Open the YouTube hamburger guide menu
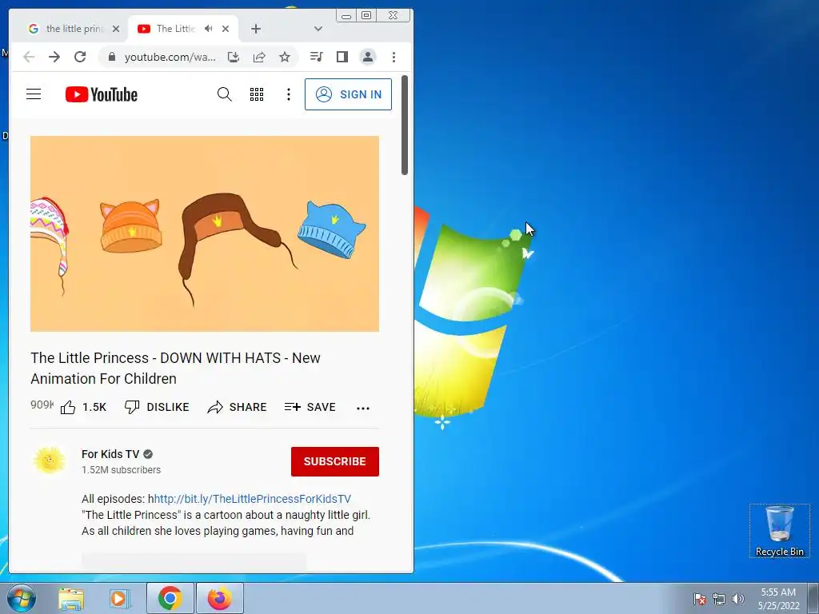The width and height of the screenshot is (819, 614). pos(34,94)
